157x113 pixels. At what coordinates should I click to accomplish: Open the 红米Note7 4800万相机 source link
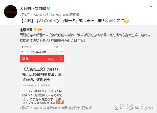click(63, 15)
